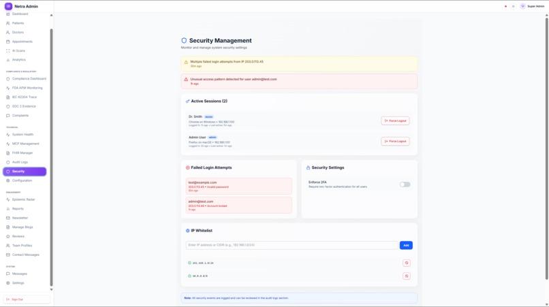Click the test@example.com failed login entry
This screenshot has width=549, height=307.
pos(239,187)
